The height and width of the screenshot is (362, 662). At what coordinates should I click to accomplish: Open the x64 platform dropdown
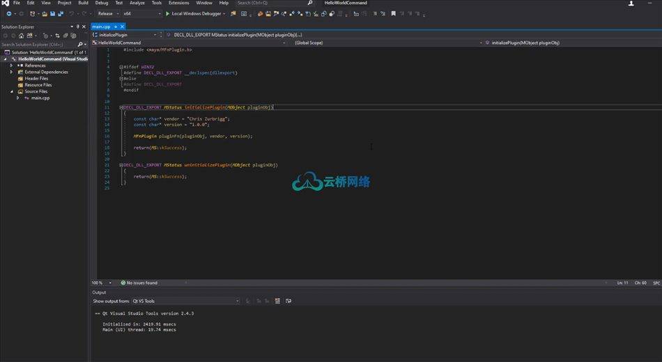[160, 14]
